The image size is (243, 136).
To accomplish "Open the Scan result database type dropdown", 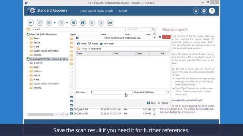I will 168,92.
